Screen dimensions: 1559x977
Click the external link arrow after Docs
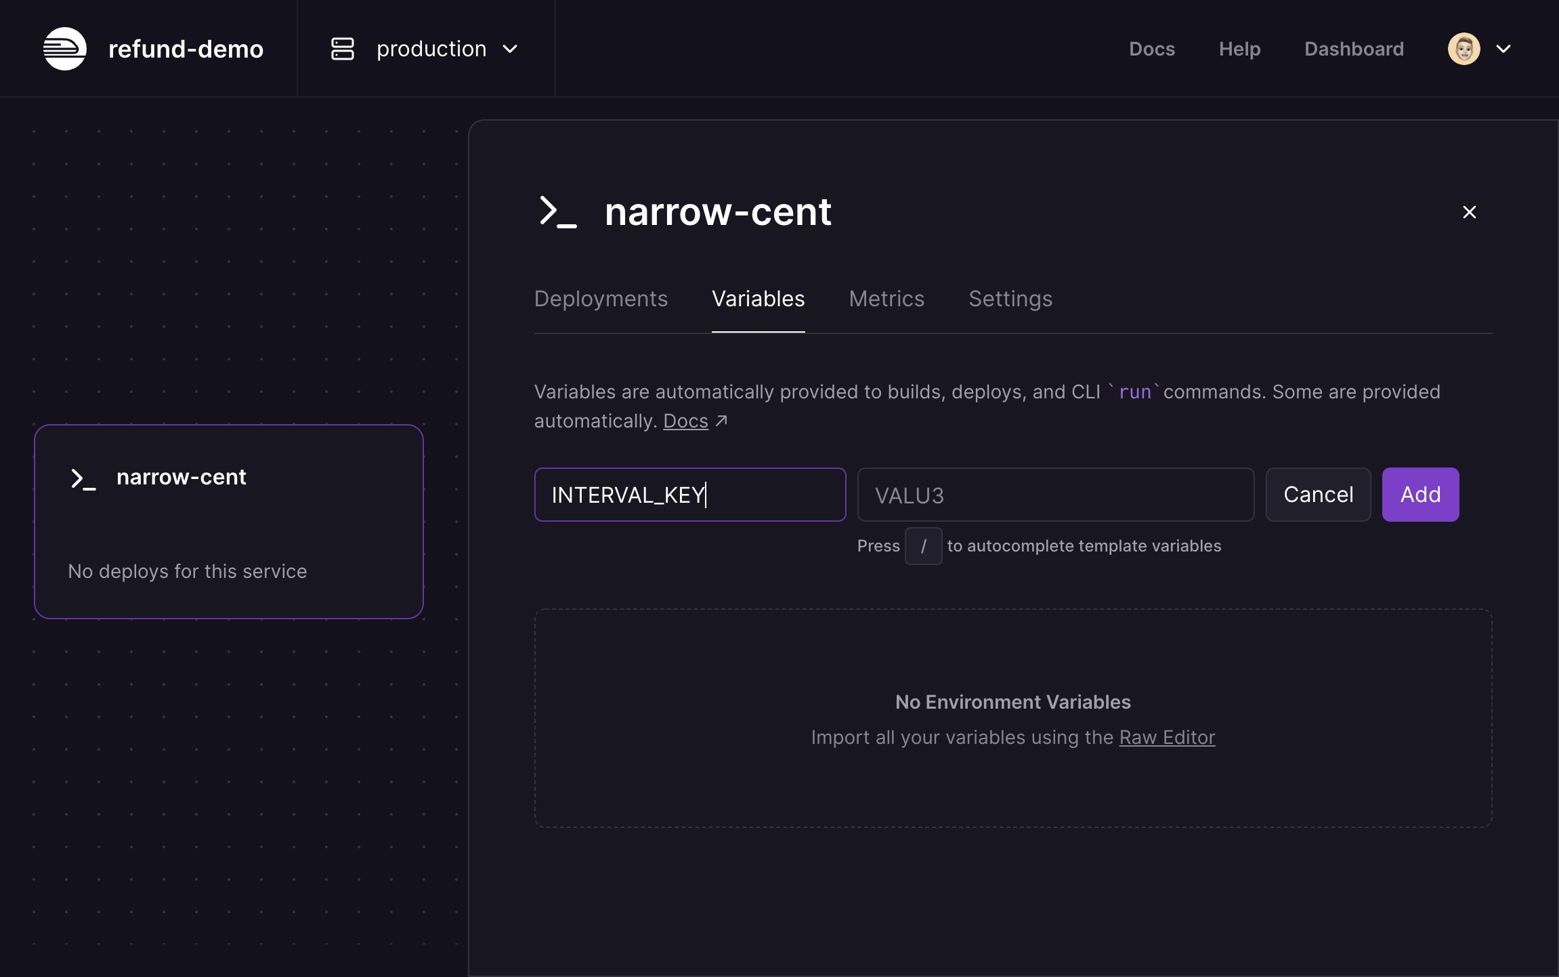coord(722,421)
